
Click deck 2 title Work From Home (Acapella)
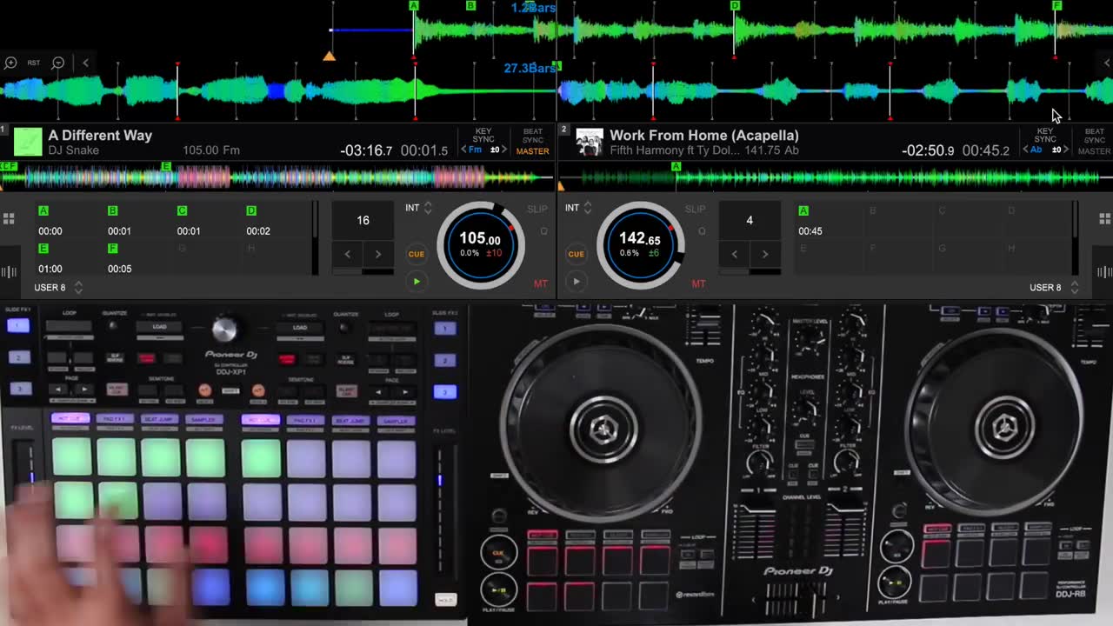[x=704, y=135]
